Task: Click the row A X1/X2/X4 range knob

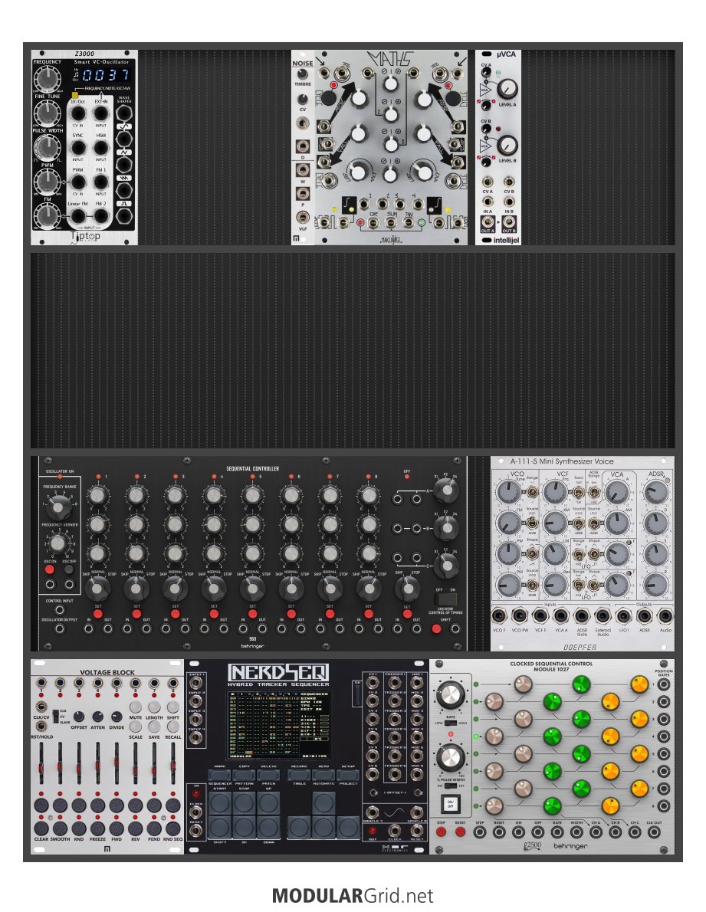Action: pos(446,492)
